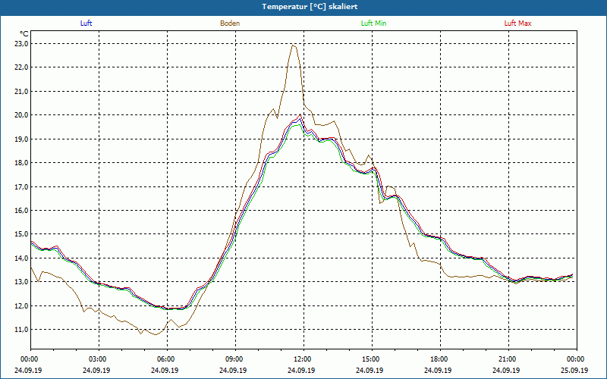Click the 13,0 y-axis value
This screenshot has width=607, height=379.
[22, 282]
